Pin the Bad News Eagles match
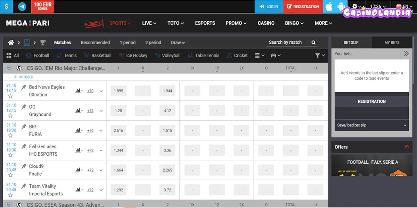Viewport: 417px width, 208px height. (x=24, y=87)
